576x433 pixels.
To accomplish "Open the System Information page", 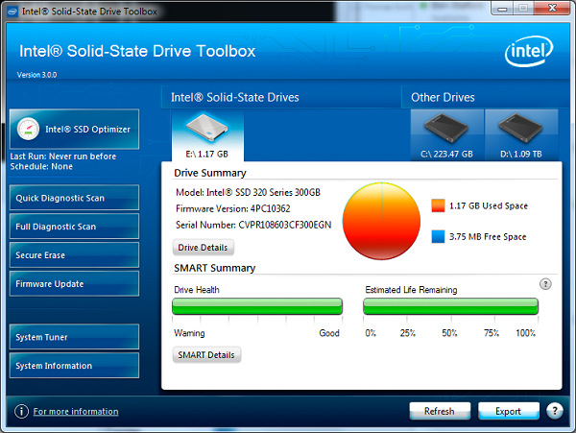I will click(x=74, y=366).
